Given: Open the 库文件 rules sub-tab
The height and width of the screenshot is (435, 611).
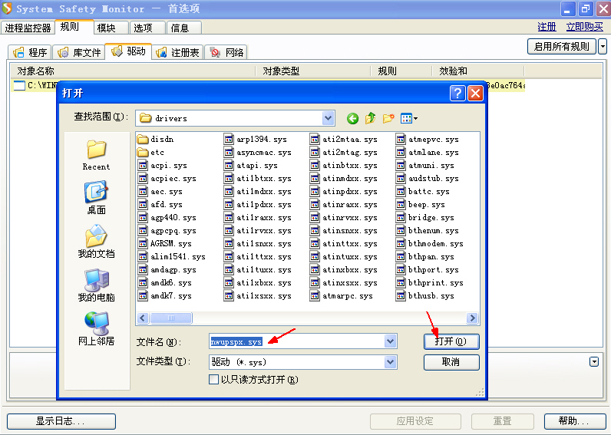Looking at the screenshot, I should pos(79,52).
